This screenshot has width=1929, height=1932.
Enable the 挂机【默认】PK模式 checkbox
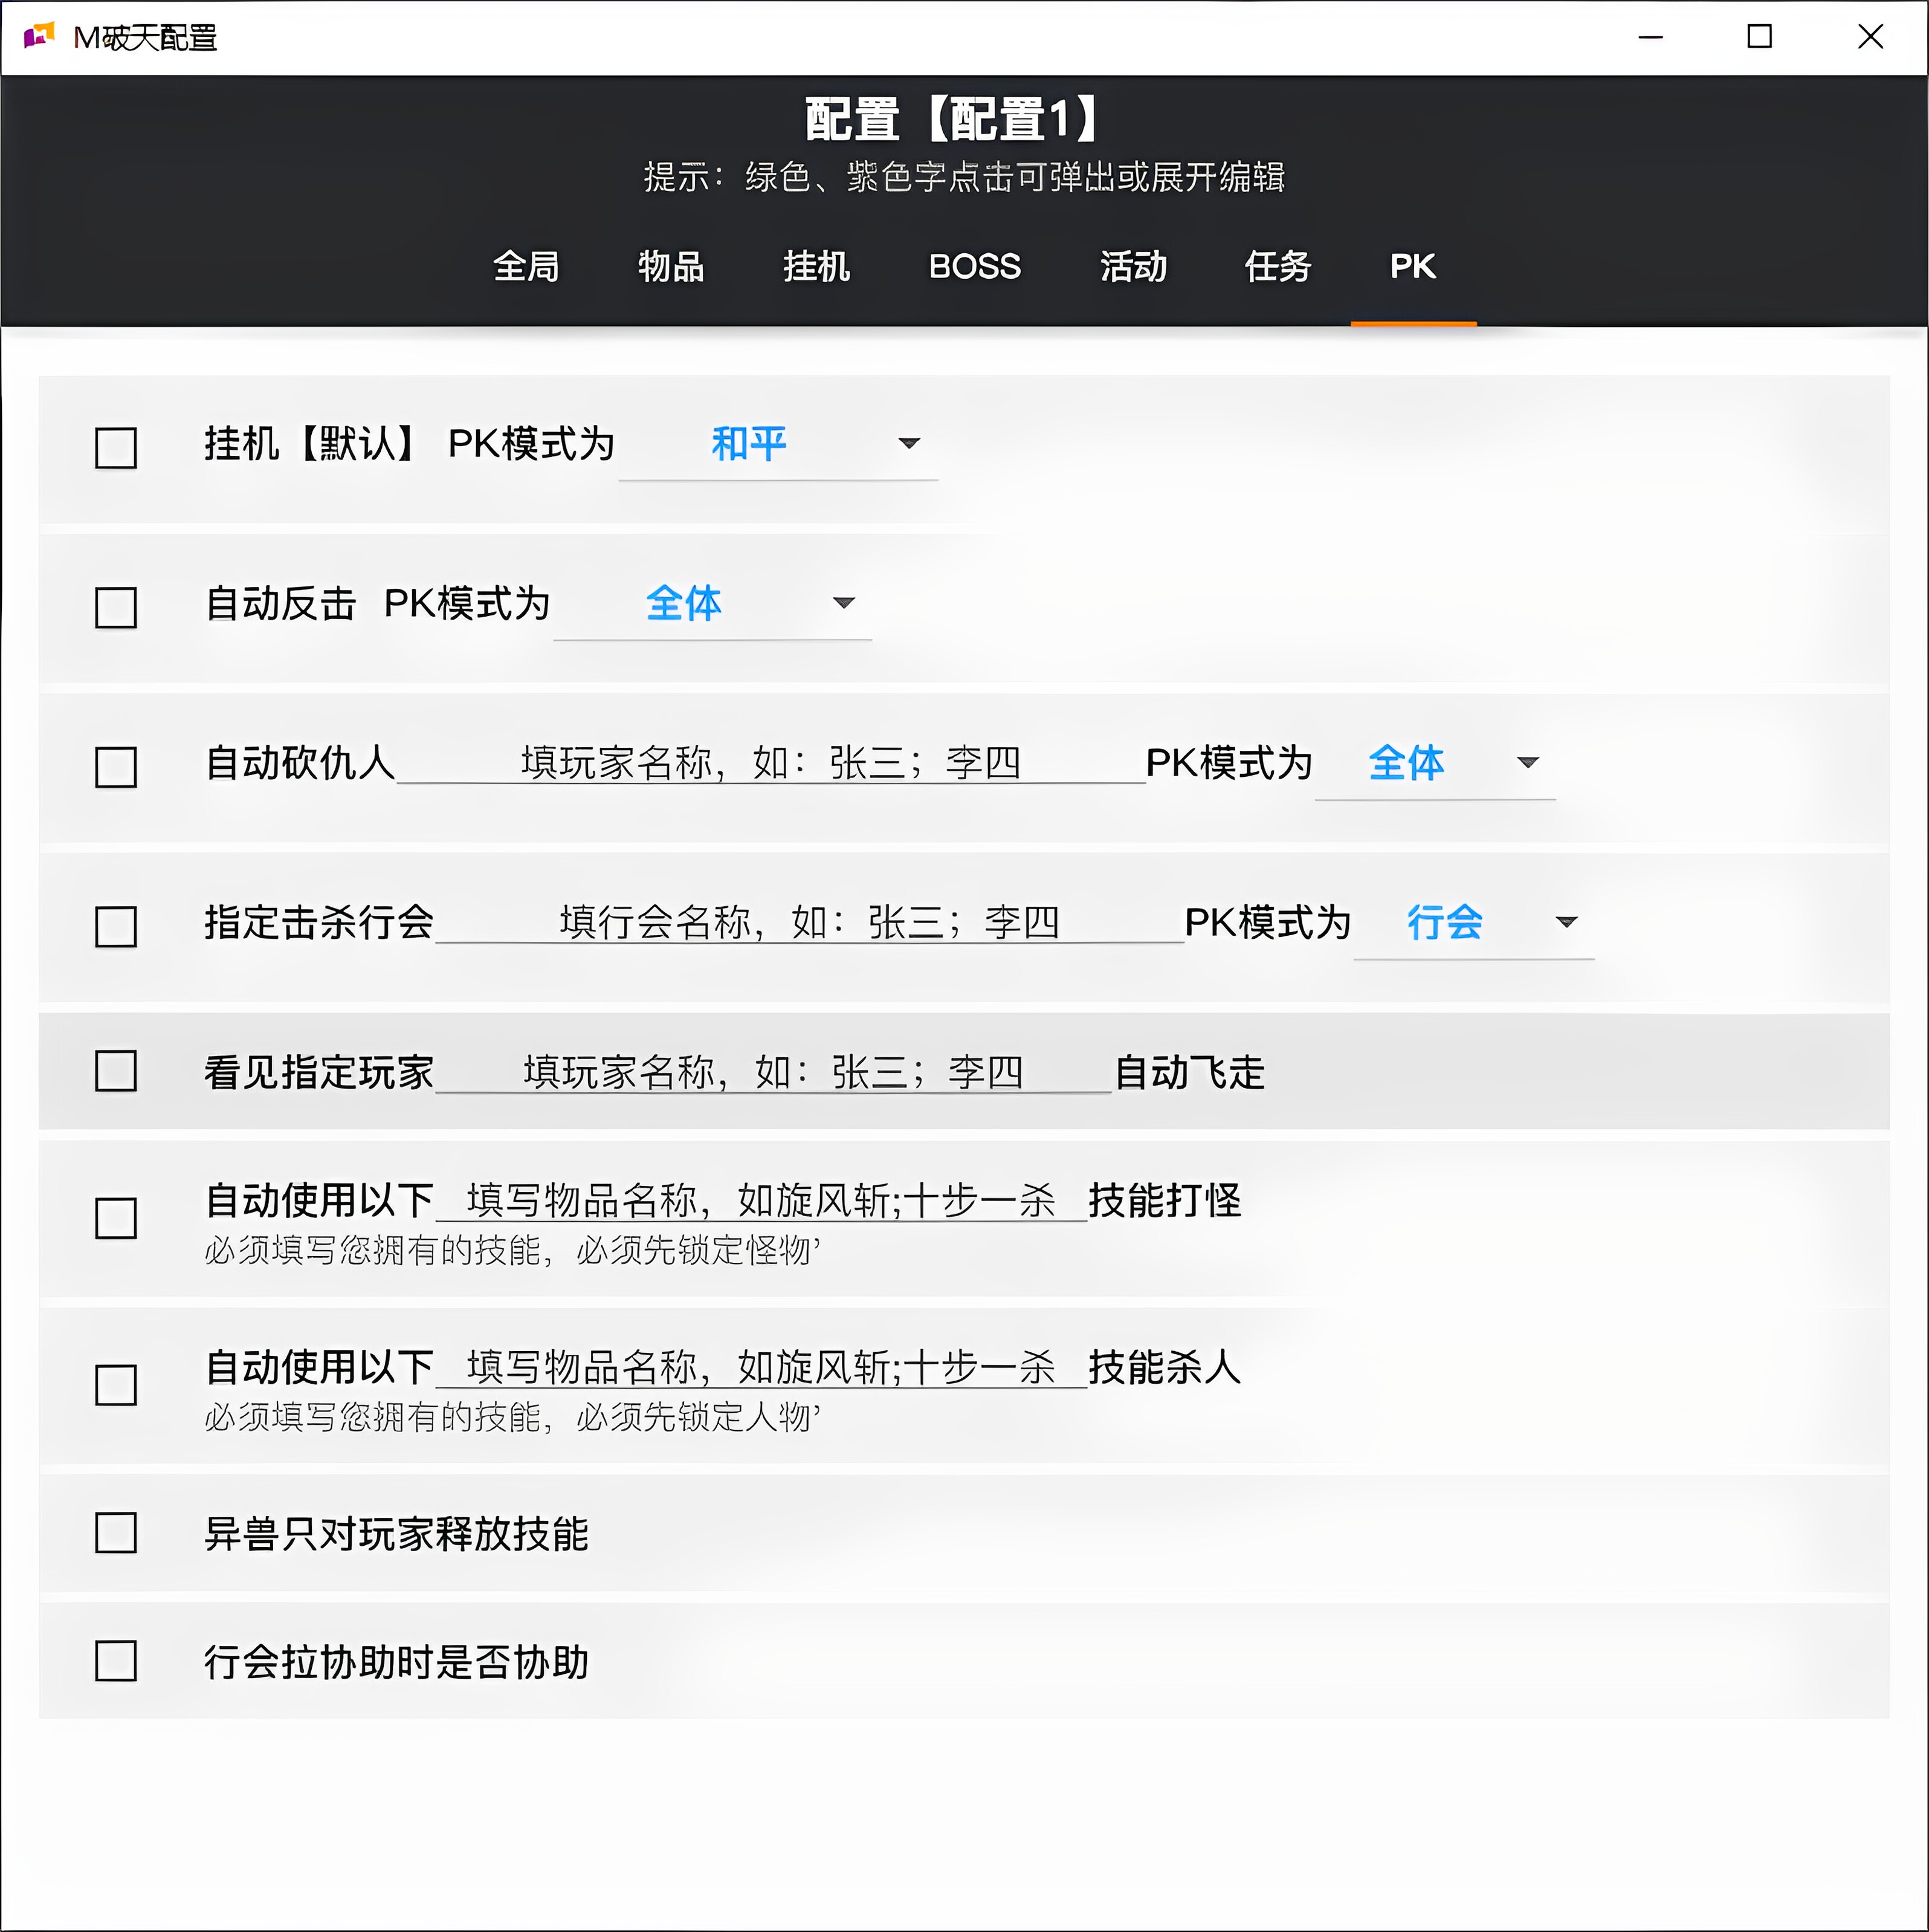(116, 447)
